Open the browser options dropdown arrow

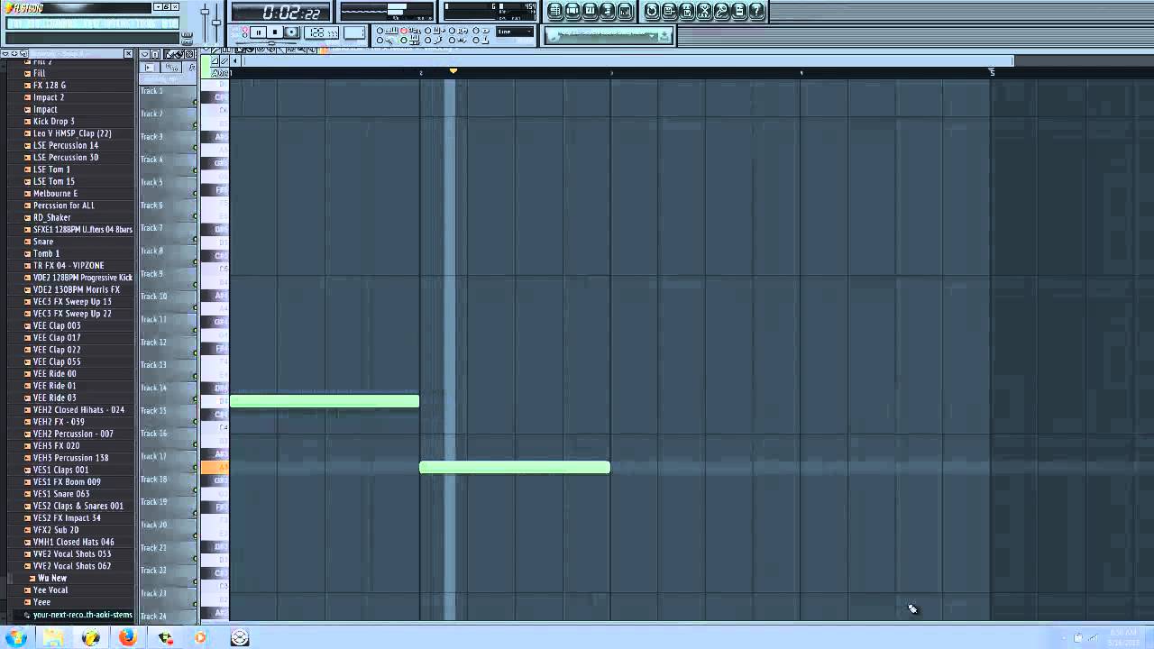[x=5, y=54]
